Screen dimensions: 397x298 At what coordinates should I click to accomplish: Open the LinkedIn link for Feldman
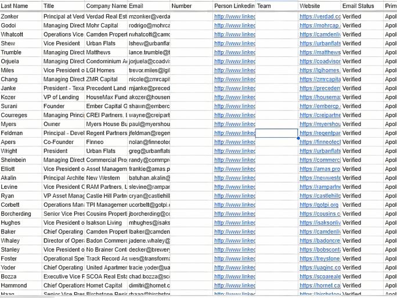pos(234,133)
